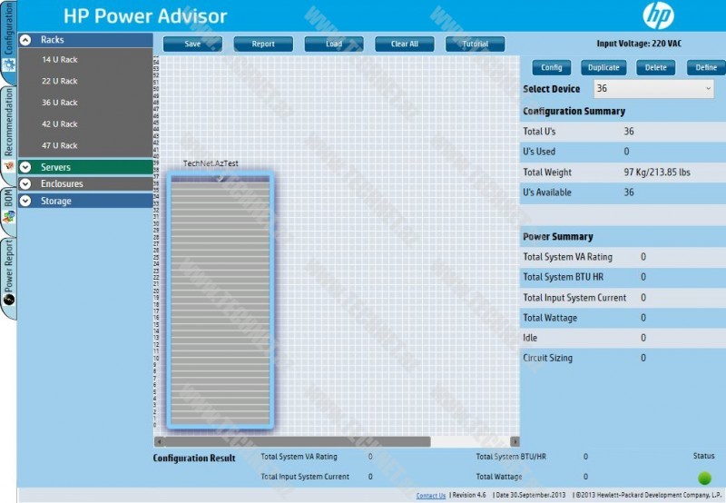Select the 22 U Rack item
This screenshot has width=726, height=503.
tap(60, 81)
